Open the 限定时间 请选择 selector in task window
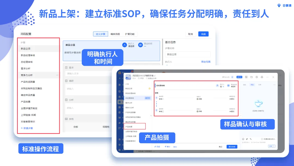 pos(233,87)
